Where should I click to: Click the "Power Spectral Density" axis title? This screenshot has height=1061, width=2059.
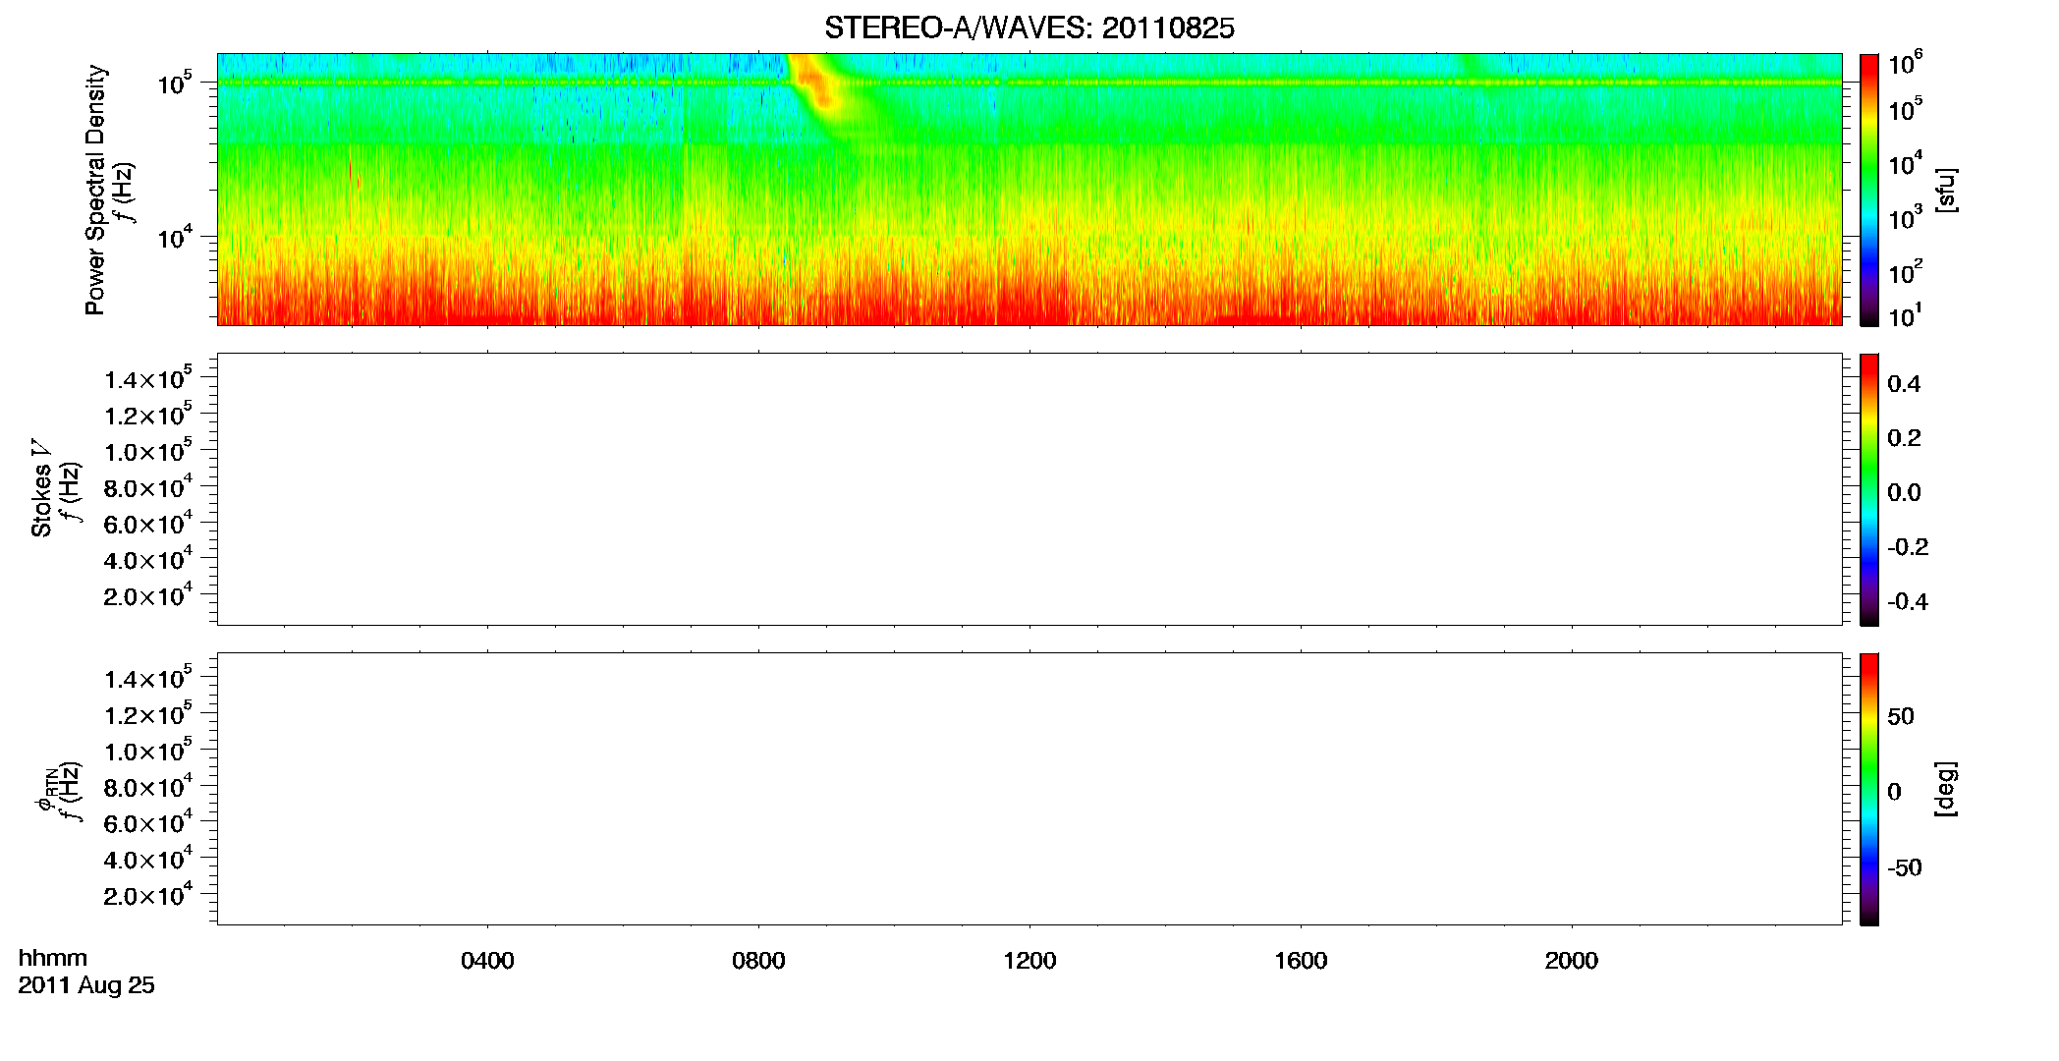point(95,190)
